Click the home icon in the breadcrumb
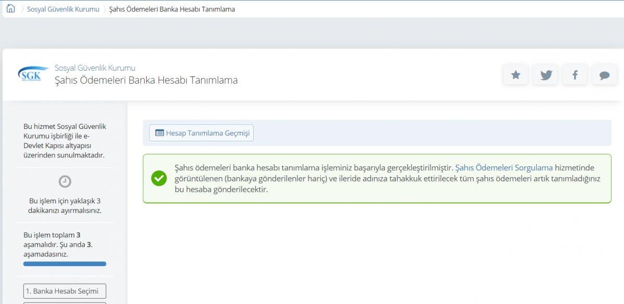Image resolution: width=624 pixels, height=304 pixels. tap(10, 8)
